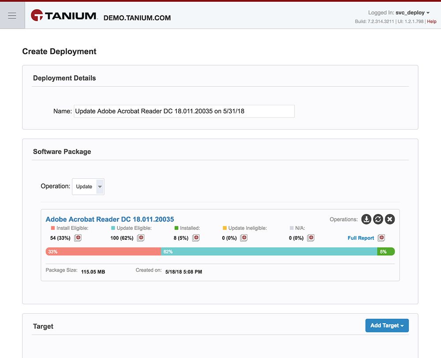The width and height of the screenshot is (441, 358).
Task: Click the 115.05 MB package size
Action: click(x=93, y=272)
